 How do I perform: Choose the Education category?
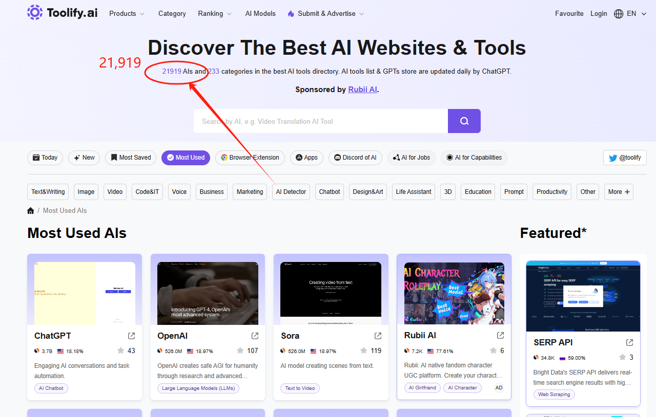click(x=478, y=192)
